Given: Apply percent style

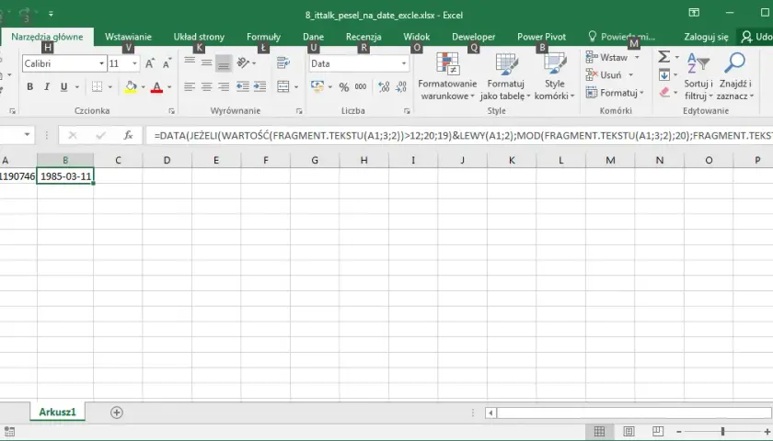Looking at the screenshot, I should point(344,87).
